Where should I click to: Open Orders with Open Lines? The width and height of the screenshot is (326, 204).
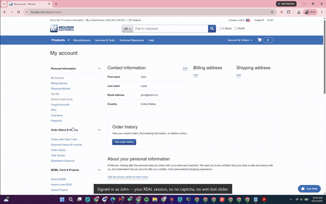(64, 139)
